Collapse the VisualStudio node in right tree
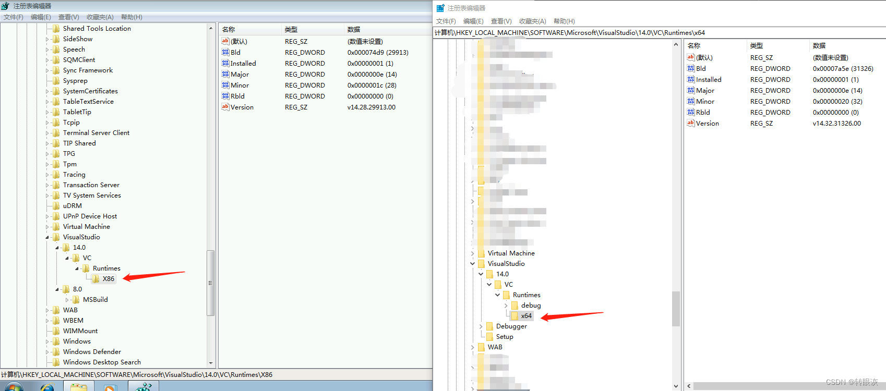 [472, 264]
